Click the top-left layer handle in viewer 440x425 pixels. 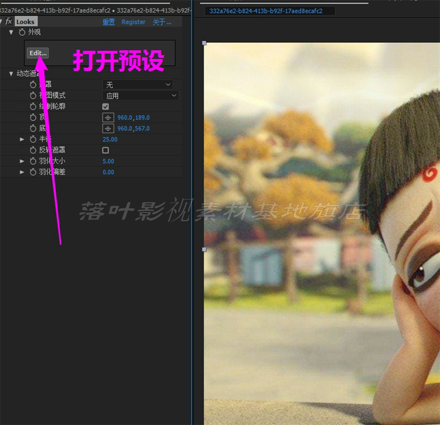204,43
